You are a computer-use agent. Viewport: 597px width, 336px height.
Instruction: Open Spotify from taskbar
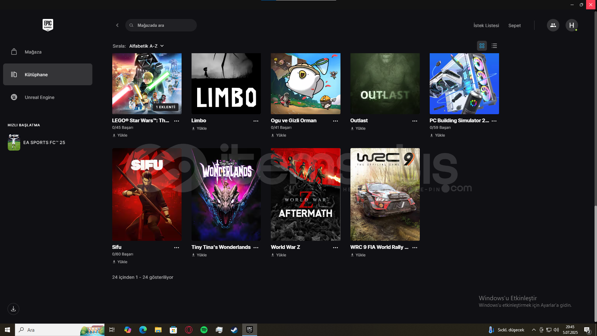(x=204, y=330)
